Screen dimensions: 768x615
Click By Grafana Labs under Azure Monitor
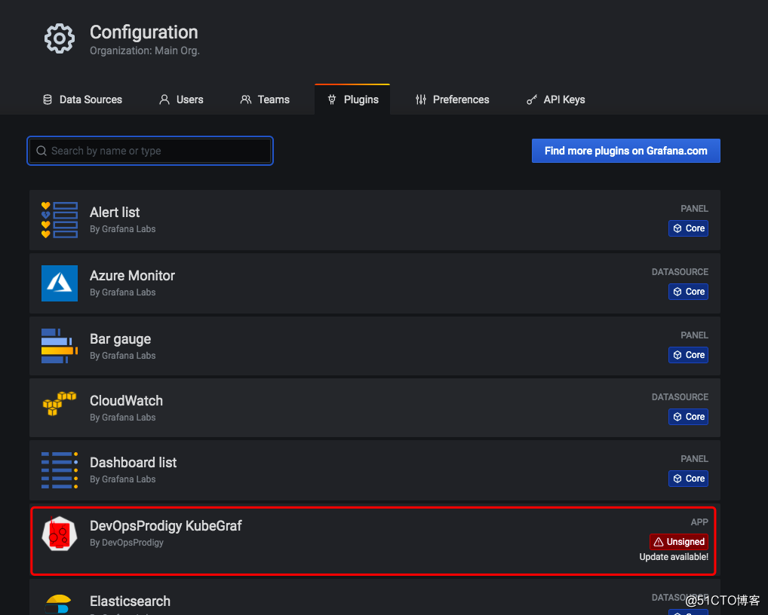[x=122, y=292]
